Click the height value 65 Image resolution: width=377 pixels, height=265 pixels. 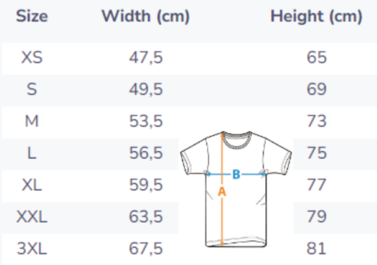tap(317, 58)
